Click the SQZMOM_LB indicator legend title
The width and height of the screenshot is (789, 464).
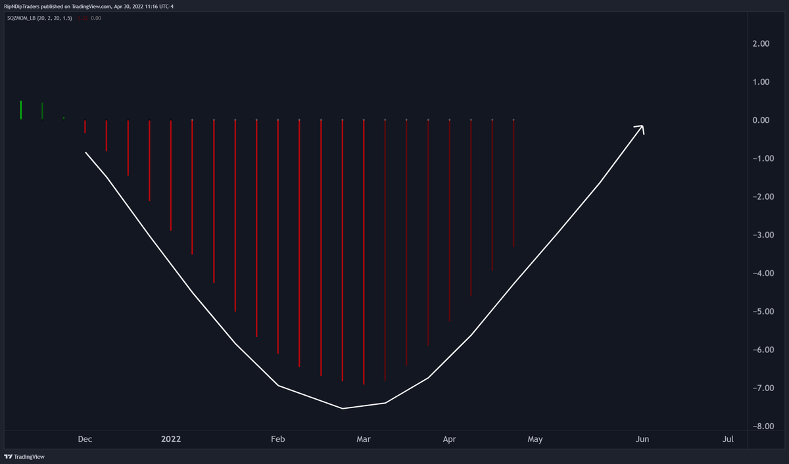click(39, 18)
